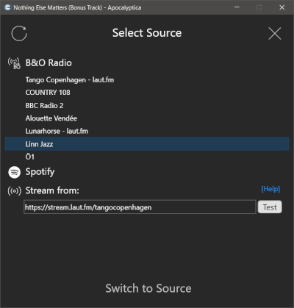This screenshot has width=294, height=308.
Task: Click Switch to Source button
Action: point(148,288)
